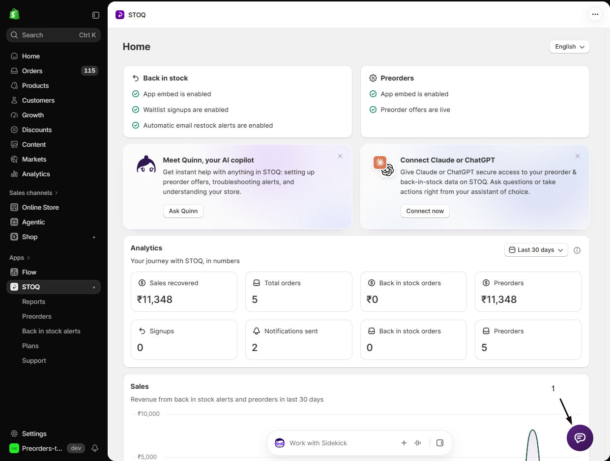Viewport: 610px width, 461px height.
Task: Click the Discounts badge icon
Action: click(x=14, y=130)
